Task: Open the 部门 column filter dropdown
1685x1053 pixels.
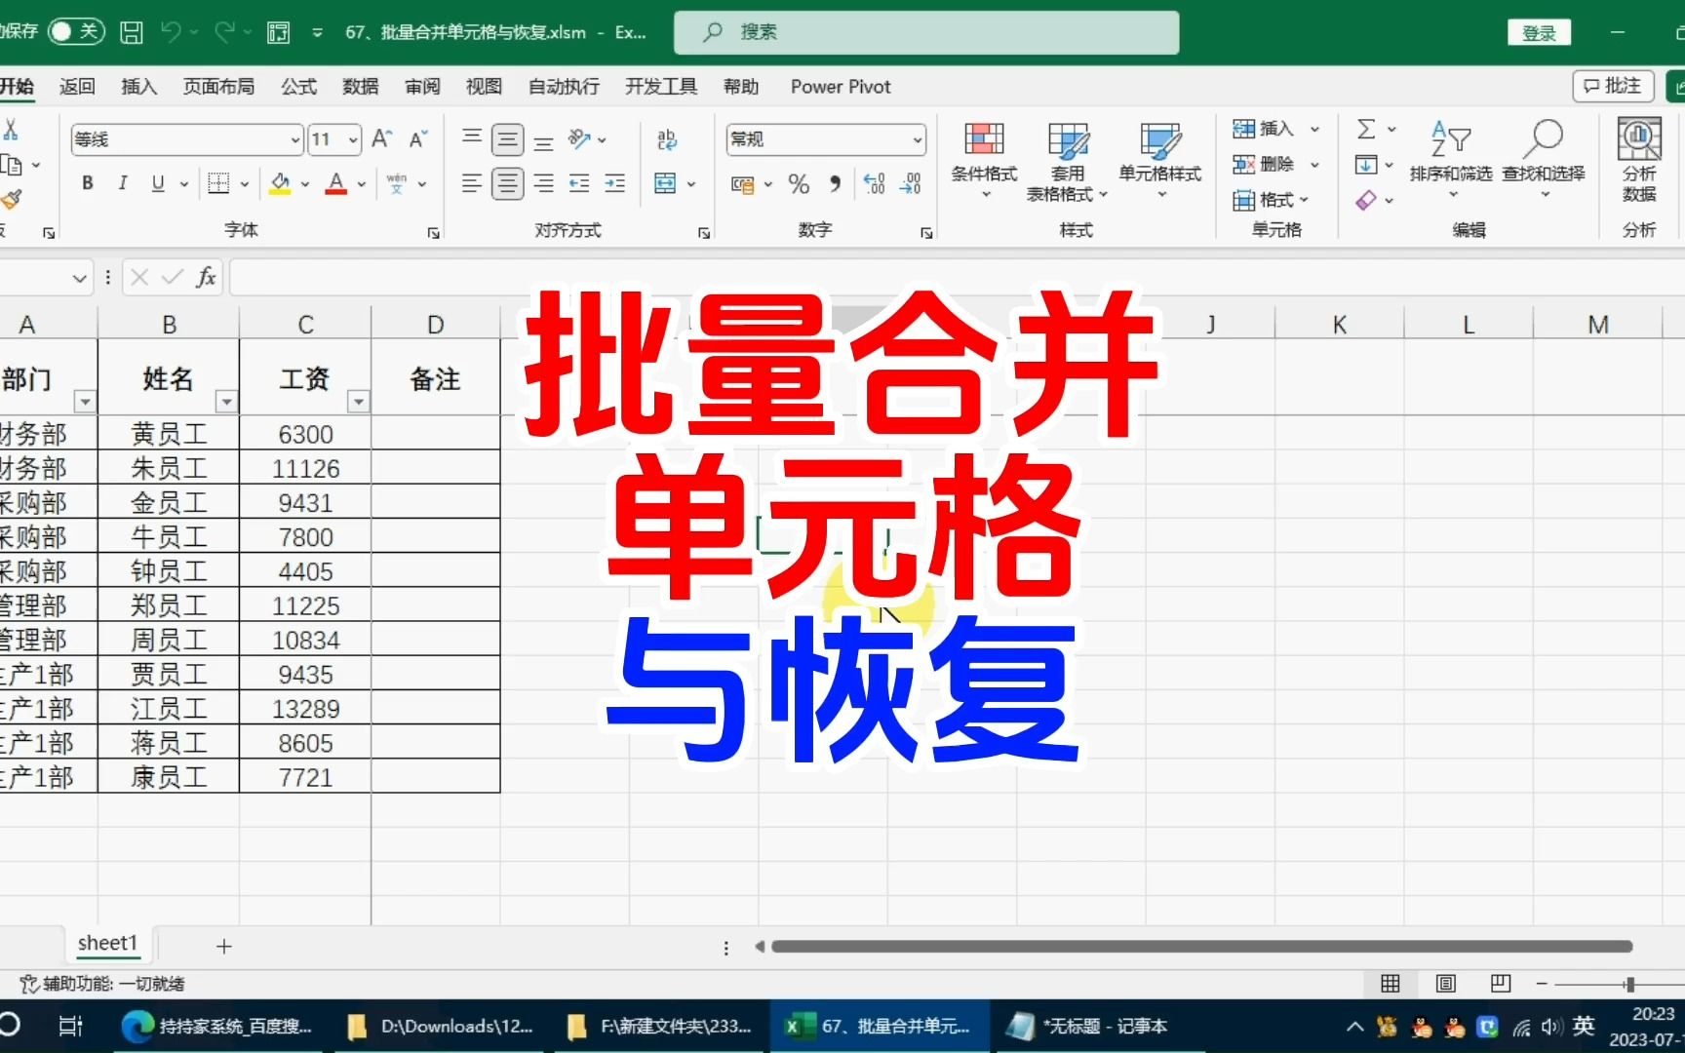Action: (x=85, y=402)
